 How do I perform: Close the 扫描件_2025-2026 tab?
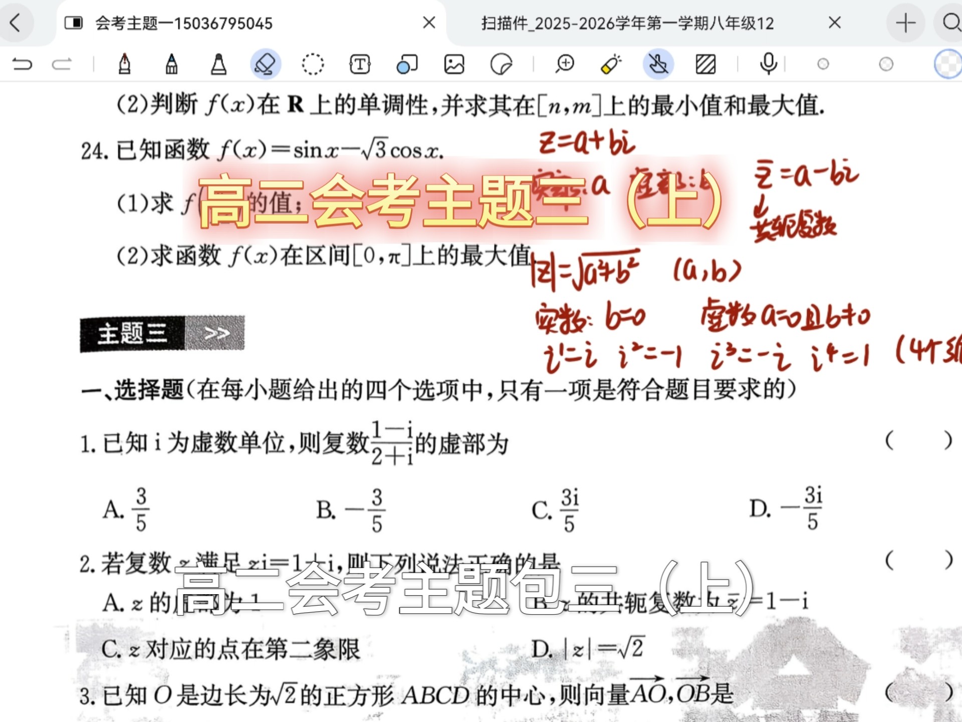834,23
